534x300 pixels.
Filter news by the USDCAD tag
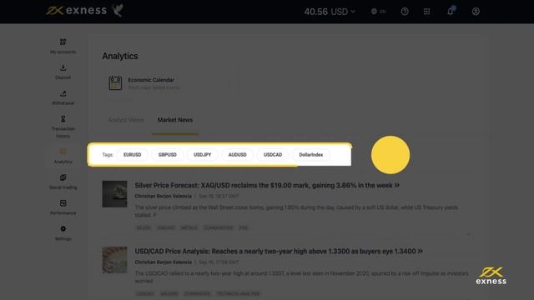[x=273, y=155]
